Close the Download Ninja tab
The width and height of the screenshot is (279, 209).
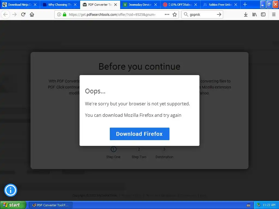click(x=35, y=5)
